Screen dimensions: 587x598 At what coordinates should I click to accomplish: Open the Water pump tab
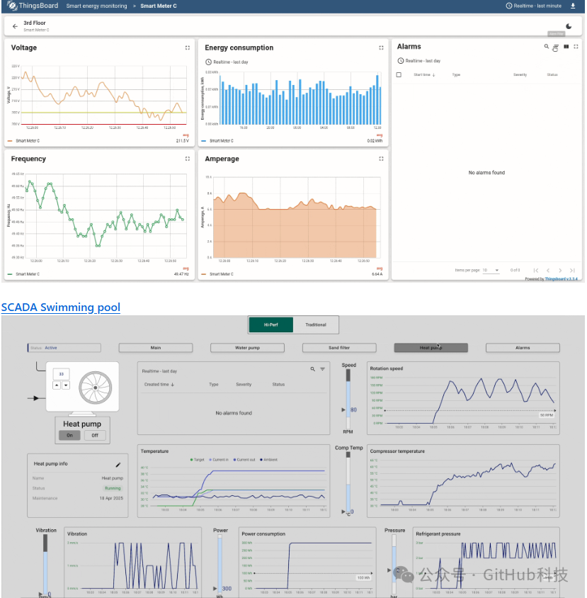[247, 348]
